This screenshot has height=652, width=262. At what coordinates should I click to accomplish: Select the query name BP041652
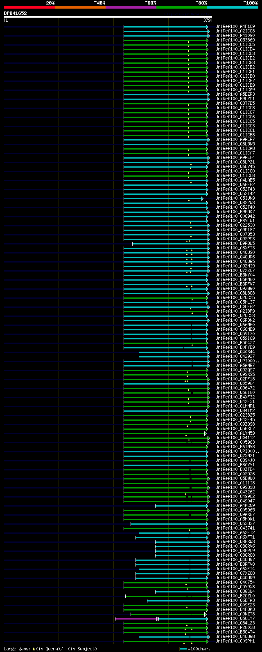[16, 13]
